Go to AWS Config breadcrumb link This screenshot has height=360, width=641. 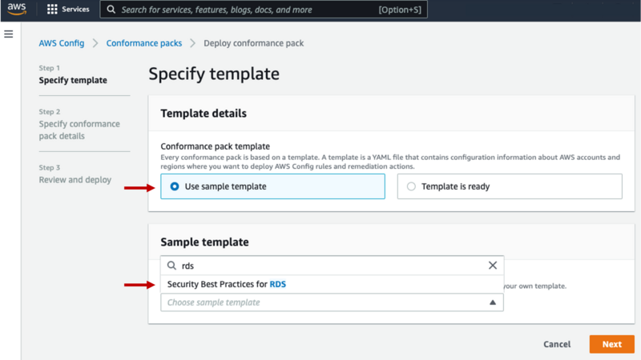pyautogui.click(x=62, y=43)
